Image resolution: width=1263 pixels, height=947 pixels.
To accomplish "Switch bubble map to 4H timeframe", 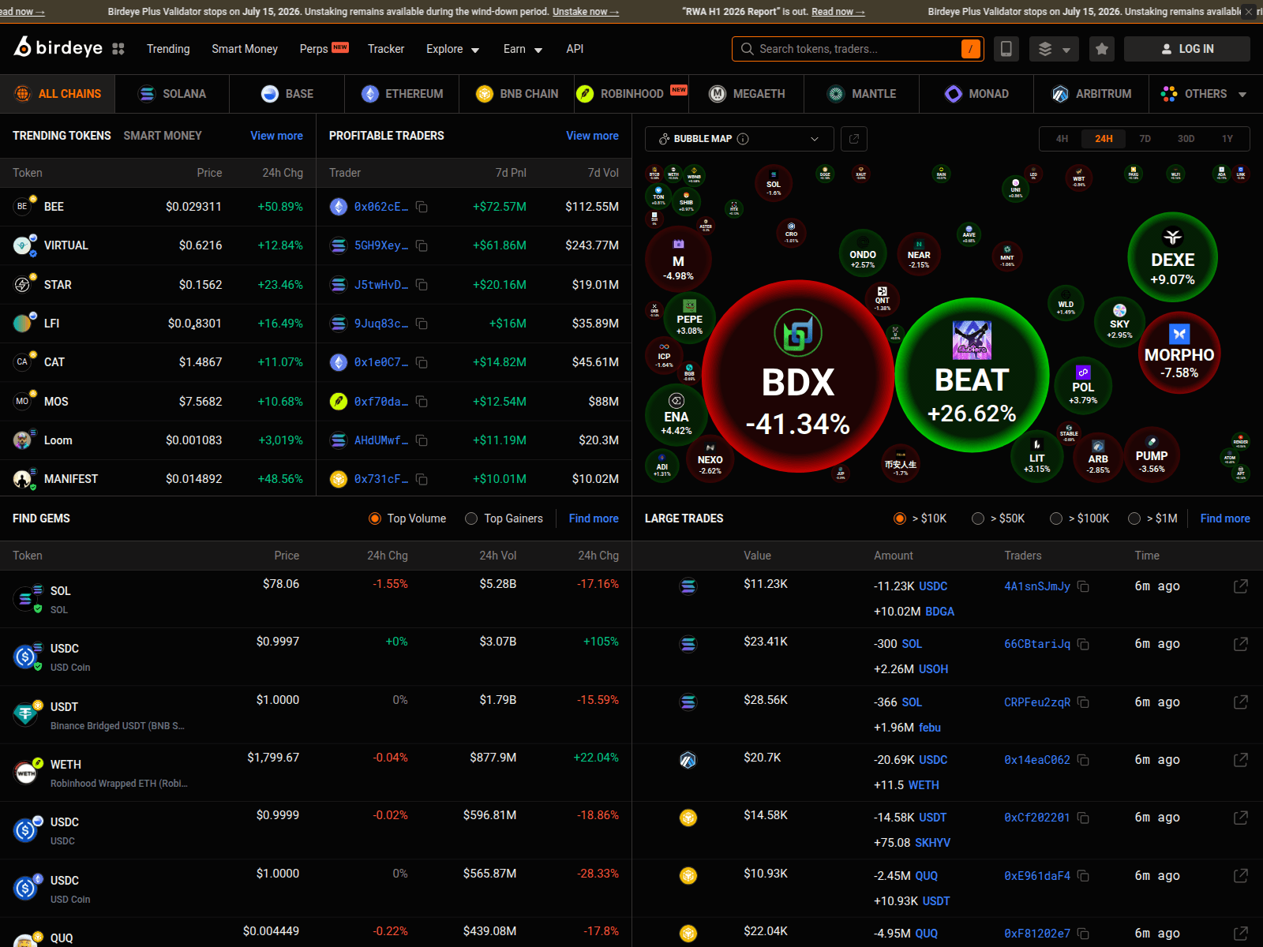I will 1062,139.
